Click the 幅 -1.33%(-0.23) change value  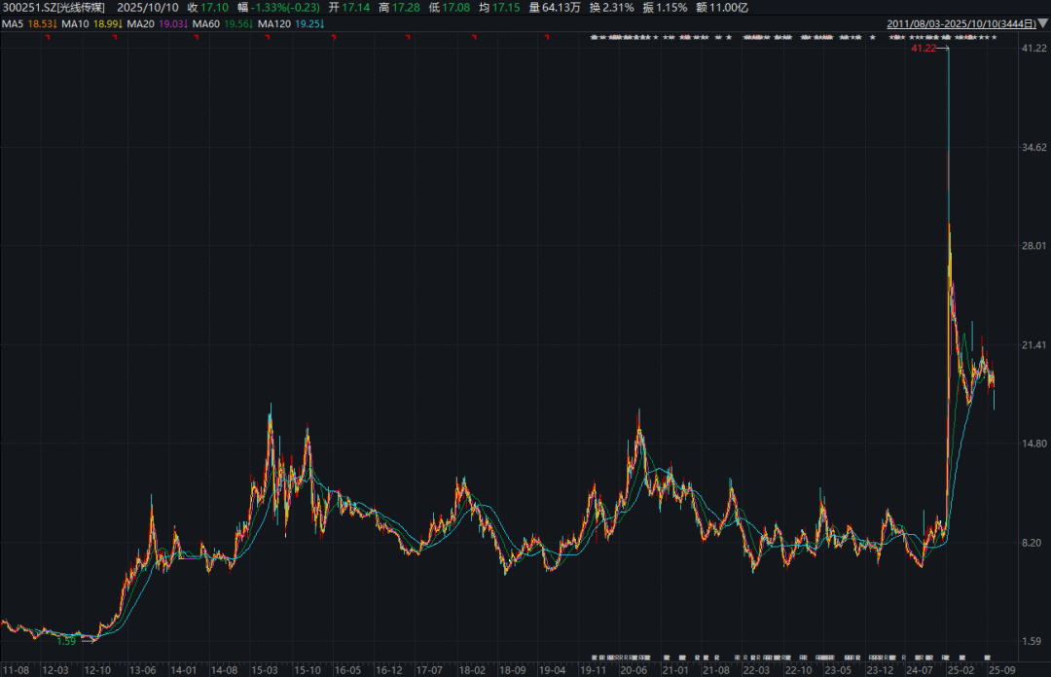pyautogui.click(x=278, y=8)
